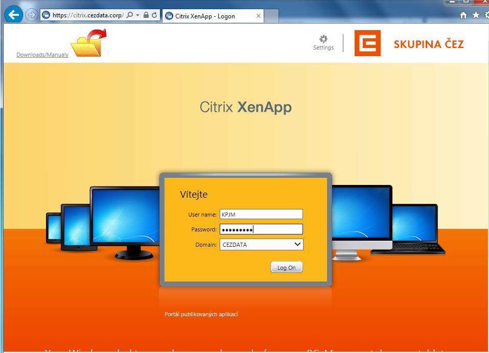Close the Citrix XenApp - Logon tab
Image resolution: width=489 pixels, height=353 pixels.
point(258,16)
